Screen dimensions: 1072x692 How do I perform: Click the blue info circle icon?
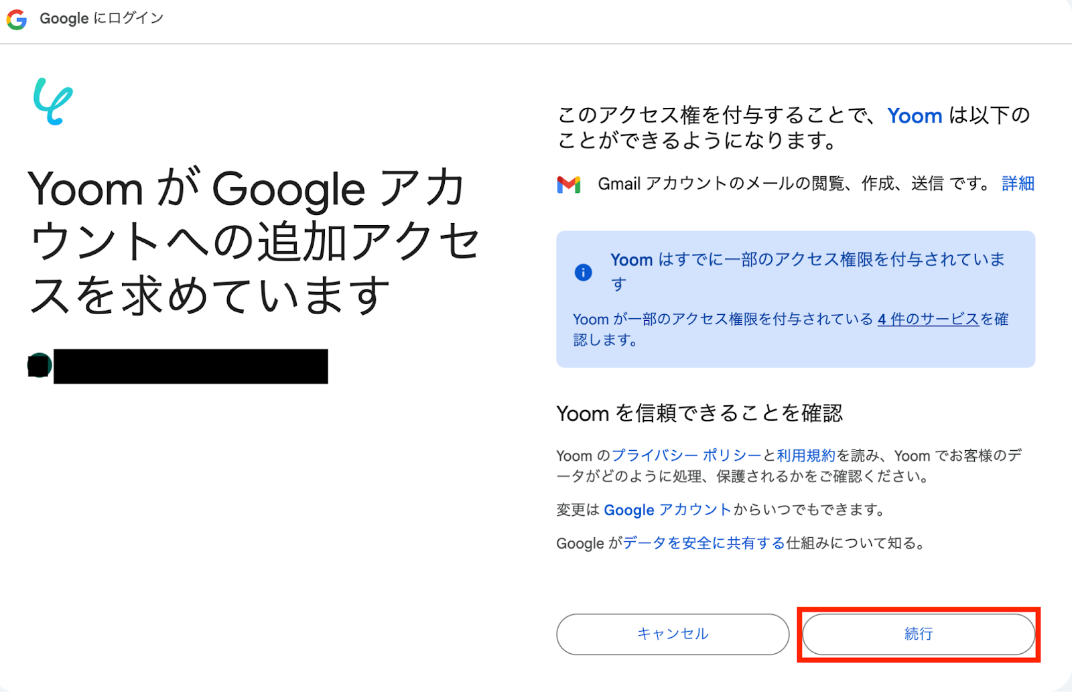point(584,272)
